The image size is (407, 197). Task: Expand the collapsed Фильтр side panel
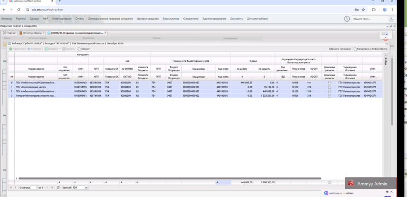[385, 55]
